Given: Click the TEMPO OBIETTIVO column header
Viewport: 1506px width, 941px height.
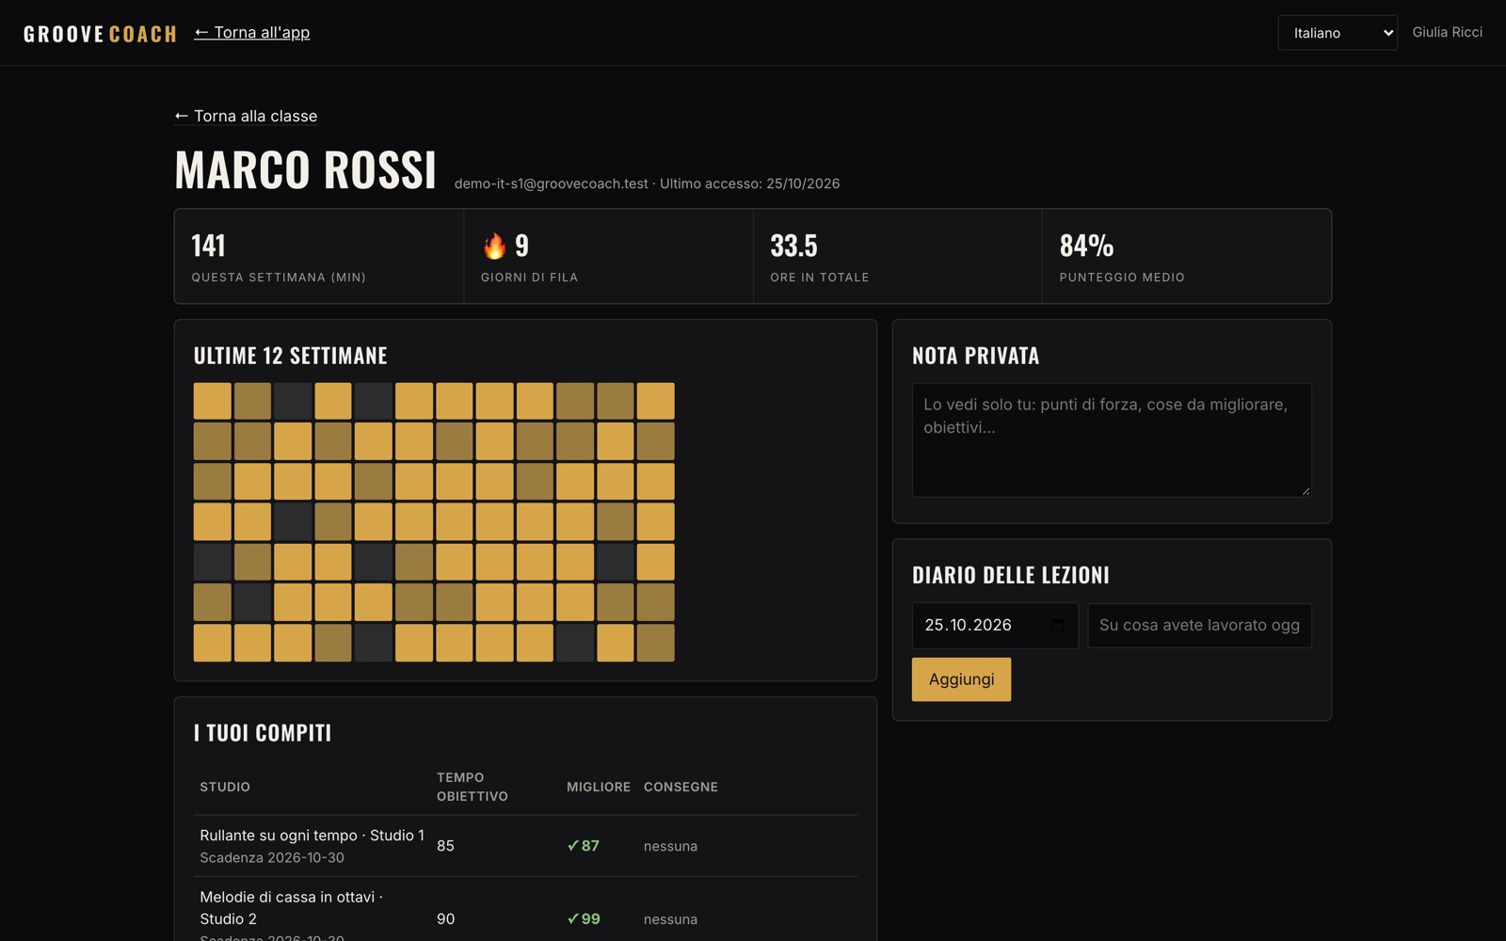Looking at the screenshot, I should [x=473, y=787].
